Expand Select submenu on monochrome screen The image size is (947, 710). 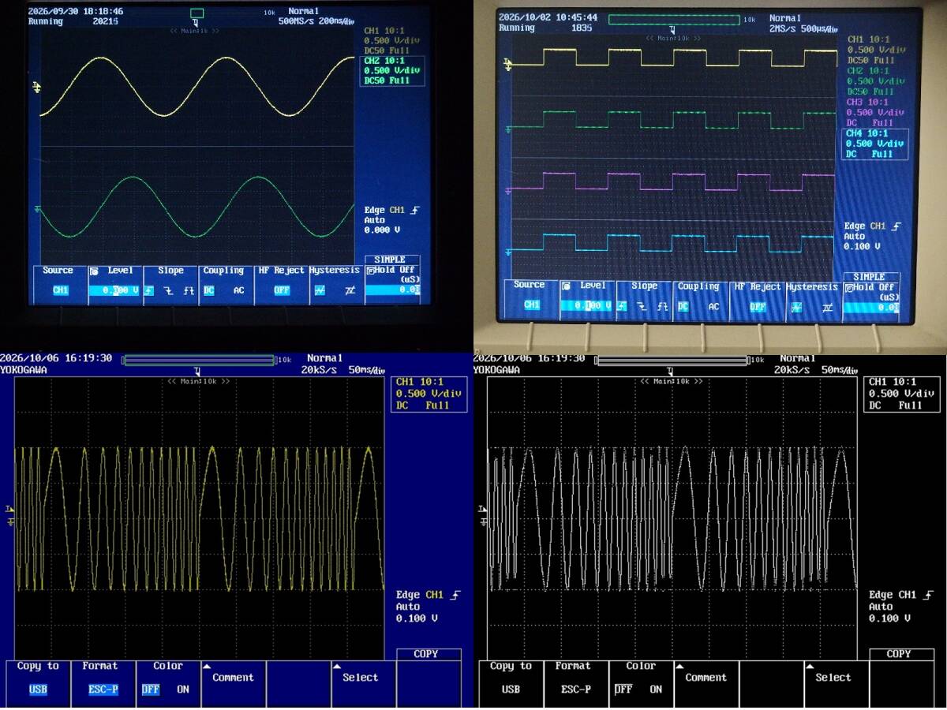coord(836,683)
